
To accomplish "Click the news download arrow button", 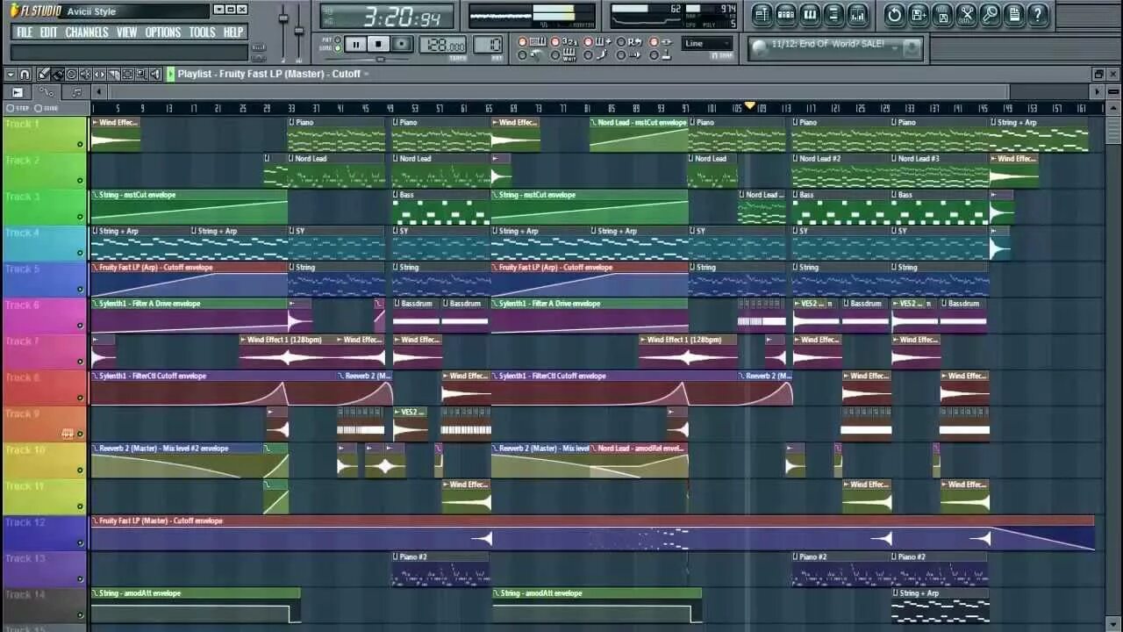I will (x=912, y=48).
